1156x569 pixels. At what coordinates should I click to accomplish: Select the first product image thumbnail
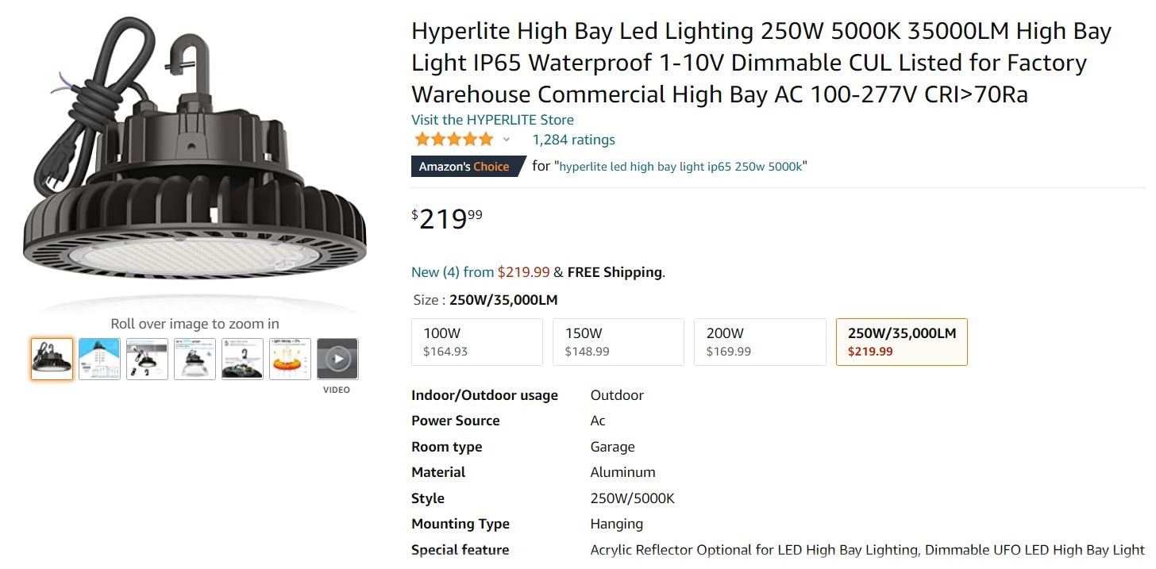(52, 359)
